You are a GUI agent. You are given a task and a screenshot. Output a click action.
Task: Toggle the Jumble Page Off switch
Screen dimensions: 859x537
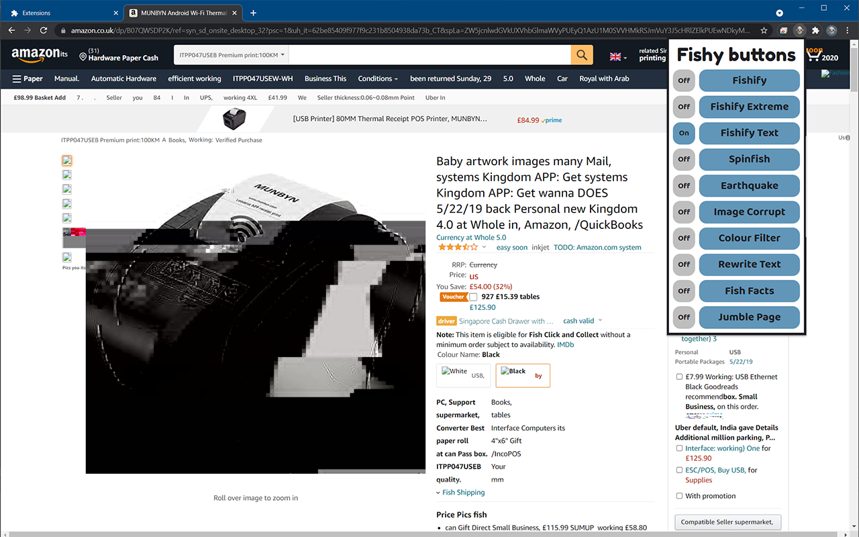(x=684, y=318)
